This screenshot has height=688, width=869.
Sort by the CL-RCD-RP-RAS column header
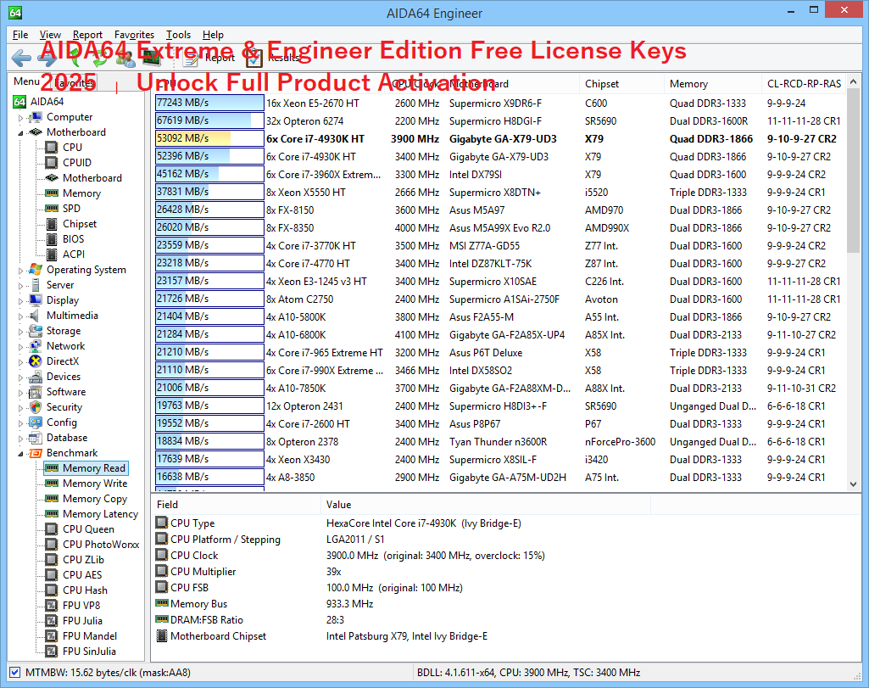(804, 84)
